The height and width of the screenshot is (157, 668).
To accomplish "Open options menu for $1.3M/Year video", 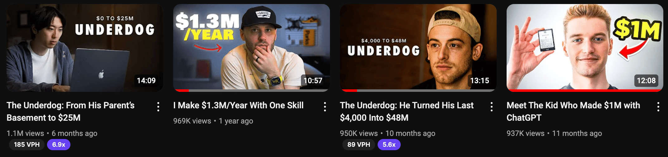I will point(325,107).
